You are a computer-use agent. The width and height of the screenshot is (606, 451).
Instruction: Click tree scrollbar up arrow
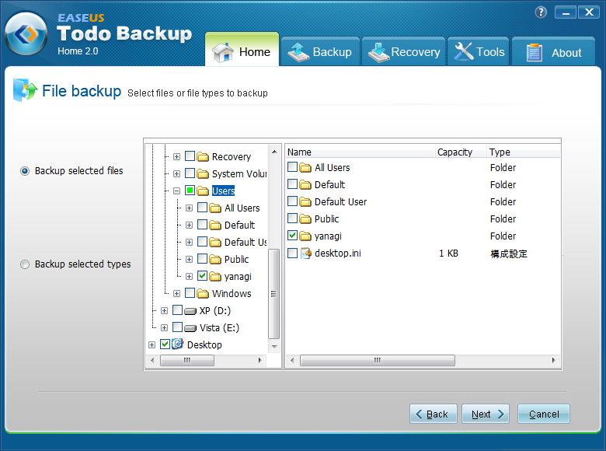tap(274, 152)
